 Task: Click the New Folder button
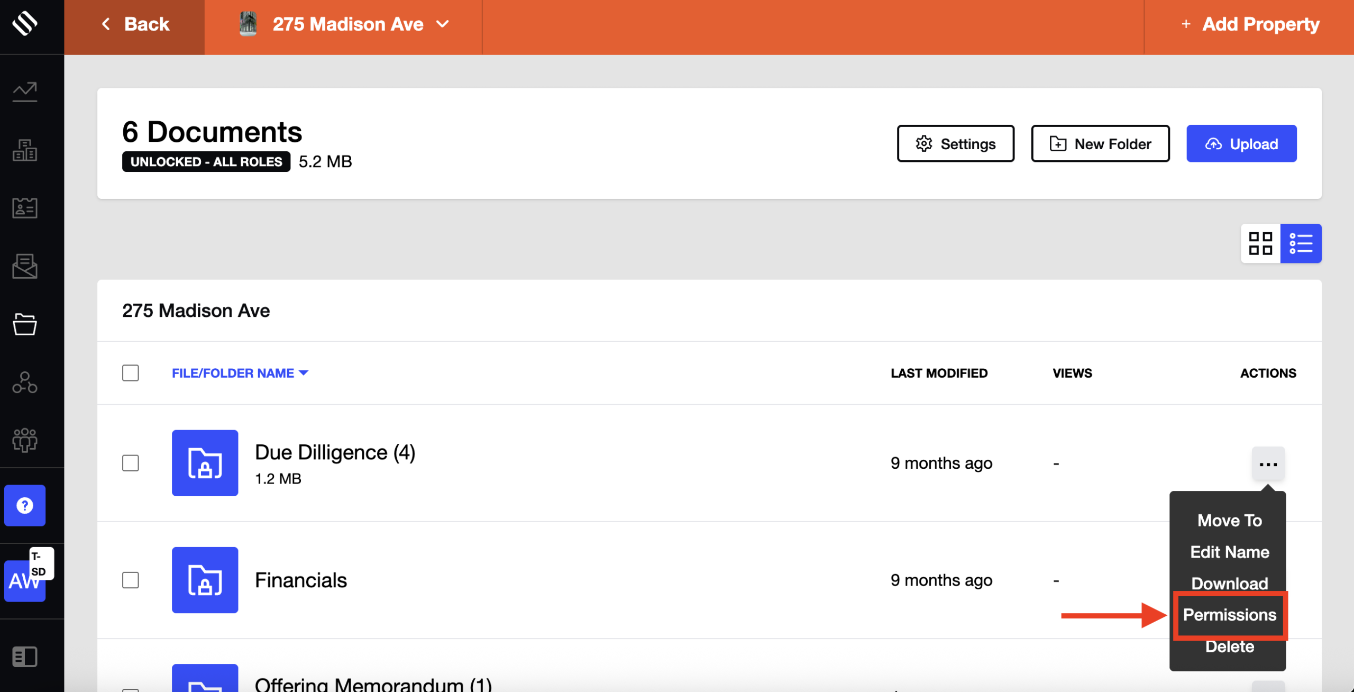[x=1100, y=144]
